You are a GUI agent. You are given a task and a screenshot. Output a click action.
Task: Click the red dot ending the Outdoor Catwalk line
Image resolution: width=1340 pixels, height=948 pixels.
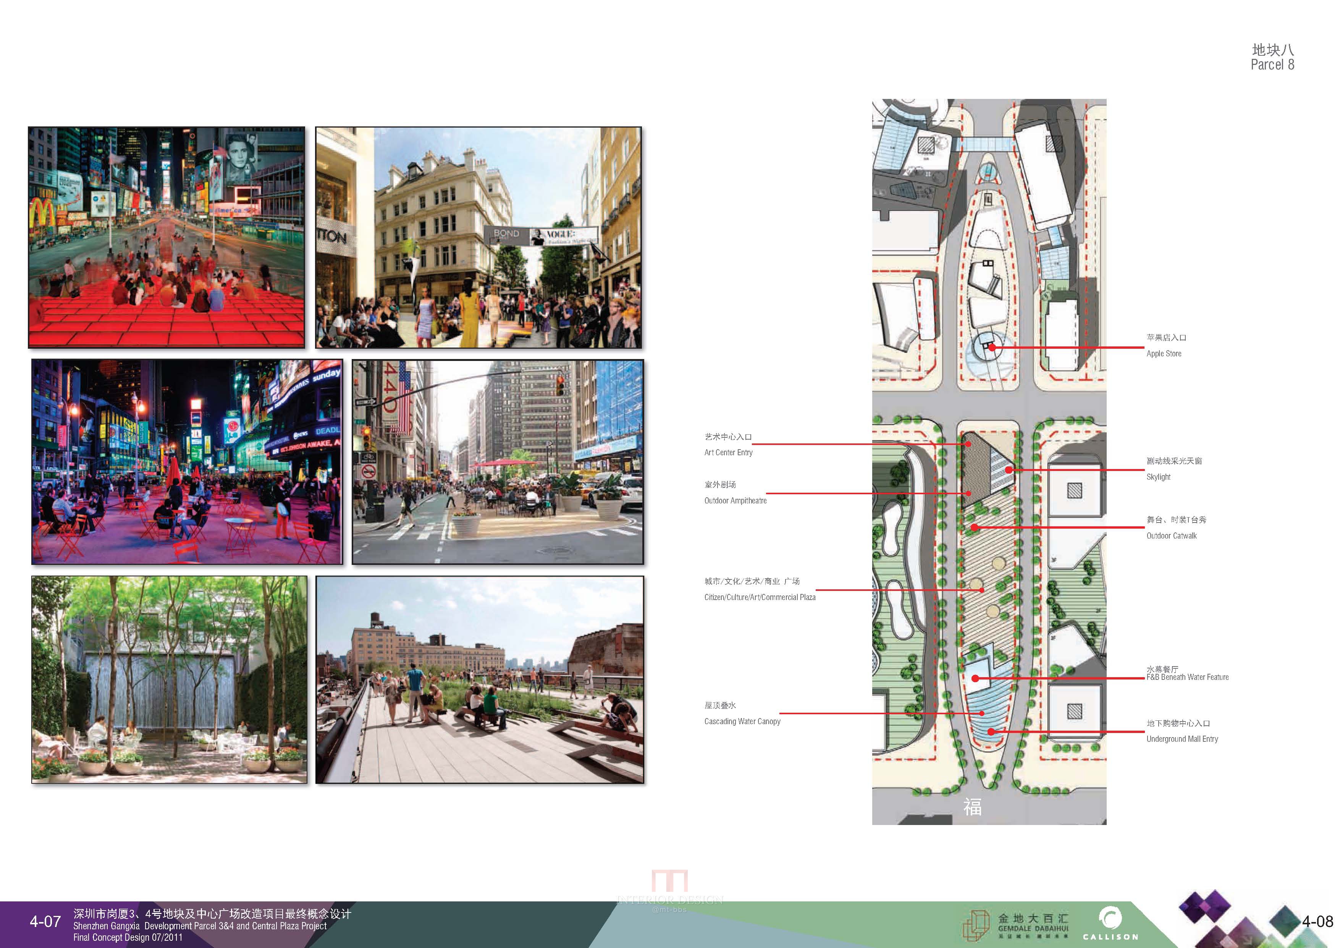974,528
